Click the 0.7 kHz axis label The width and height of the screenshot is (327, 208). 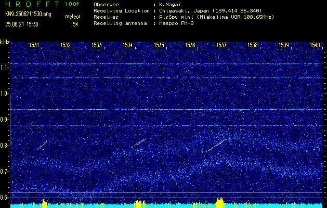4,172
